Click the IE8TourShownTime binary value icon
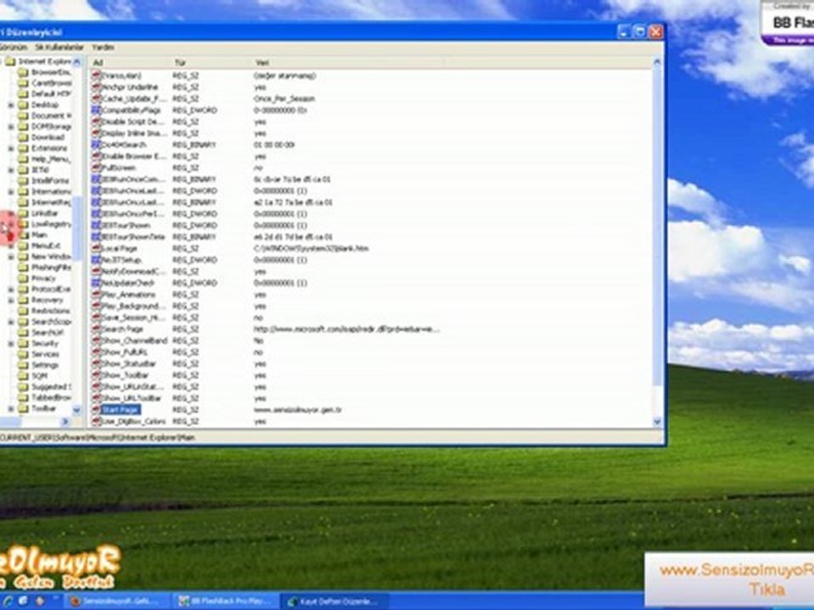 coord(96,236)
